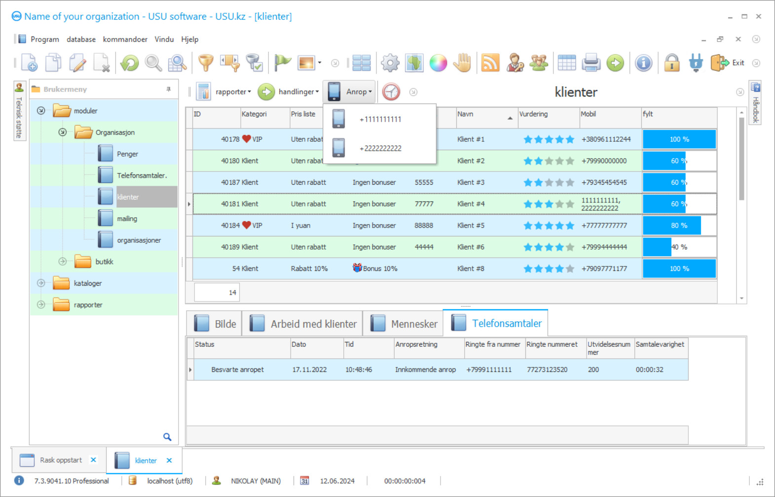Click the green arrow export icon

click(x=615, y=63)
